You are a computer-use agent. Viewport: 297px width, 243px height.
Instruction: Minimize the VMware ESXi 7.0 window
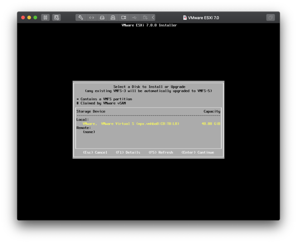pyautogui.click(x=29, y=17)
